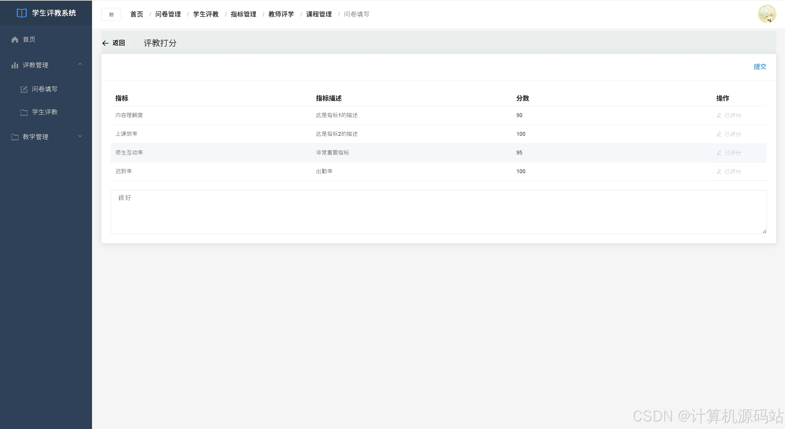This screenshot has width=785, height=429.
Task: Click the 出勤率 description cell
Action: tap(324, 171)
